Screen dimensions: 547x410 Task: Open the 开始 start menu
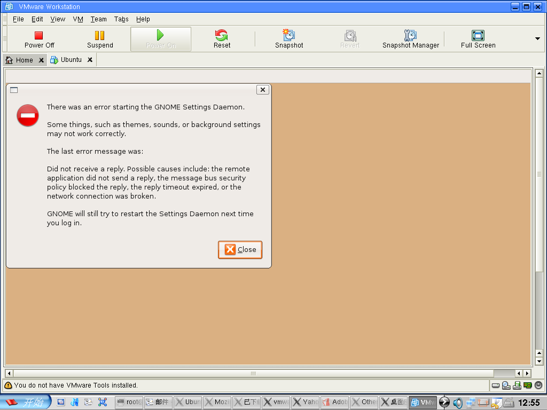coord(26,402)
